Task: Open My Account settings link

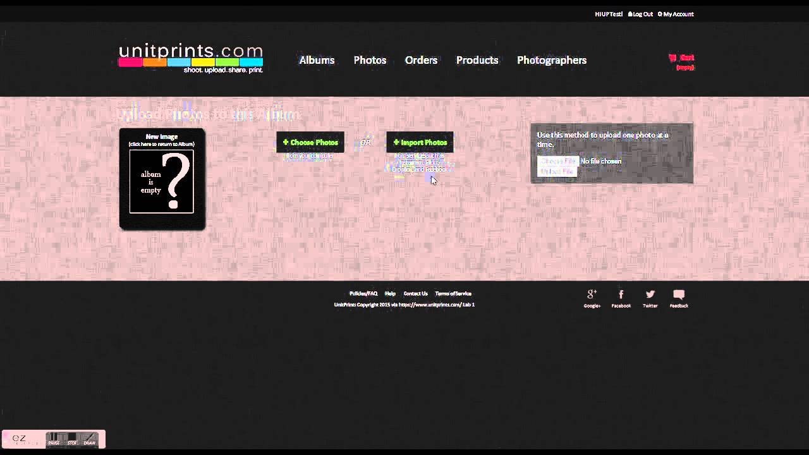Action: click(x=676, y=14)
